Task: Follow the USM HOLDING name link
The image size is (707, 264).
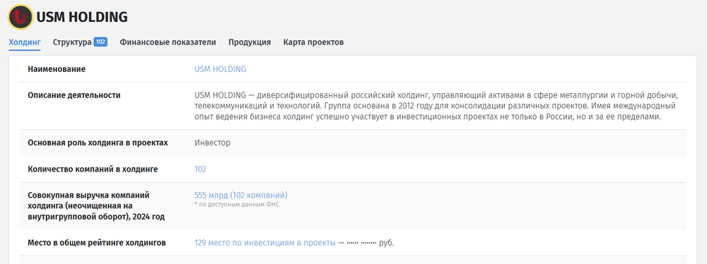Action: point(220,69)
